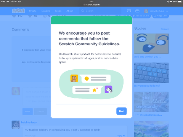Open the Explore menu item
183x137 pixels.
46,11
